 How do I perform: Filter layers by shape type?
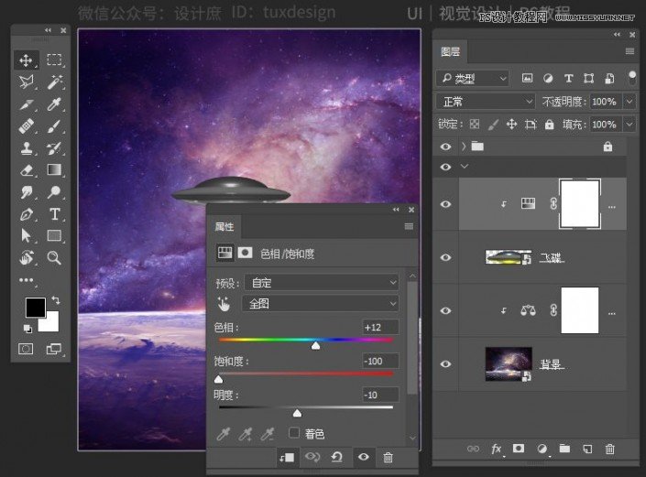589,78
